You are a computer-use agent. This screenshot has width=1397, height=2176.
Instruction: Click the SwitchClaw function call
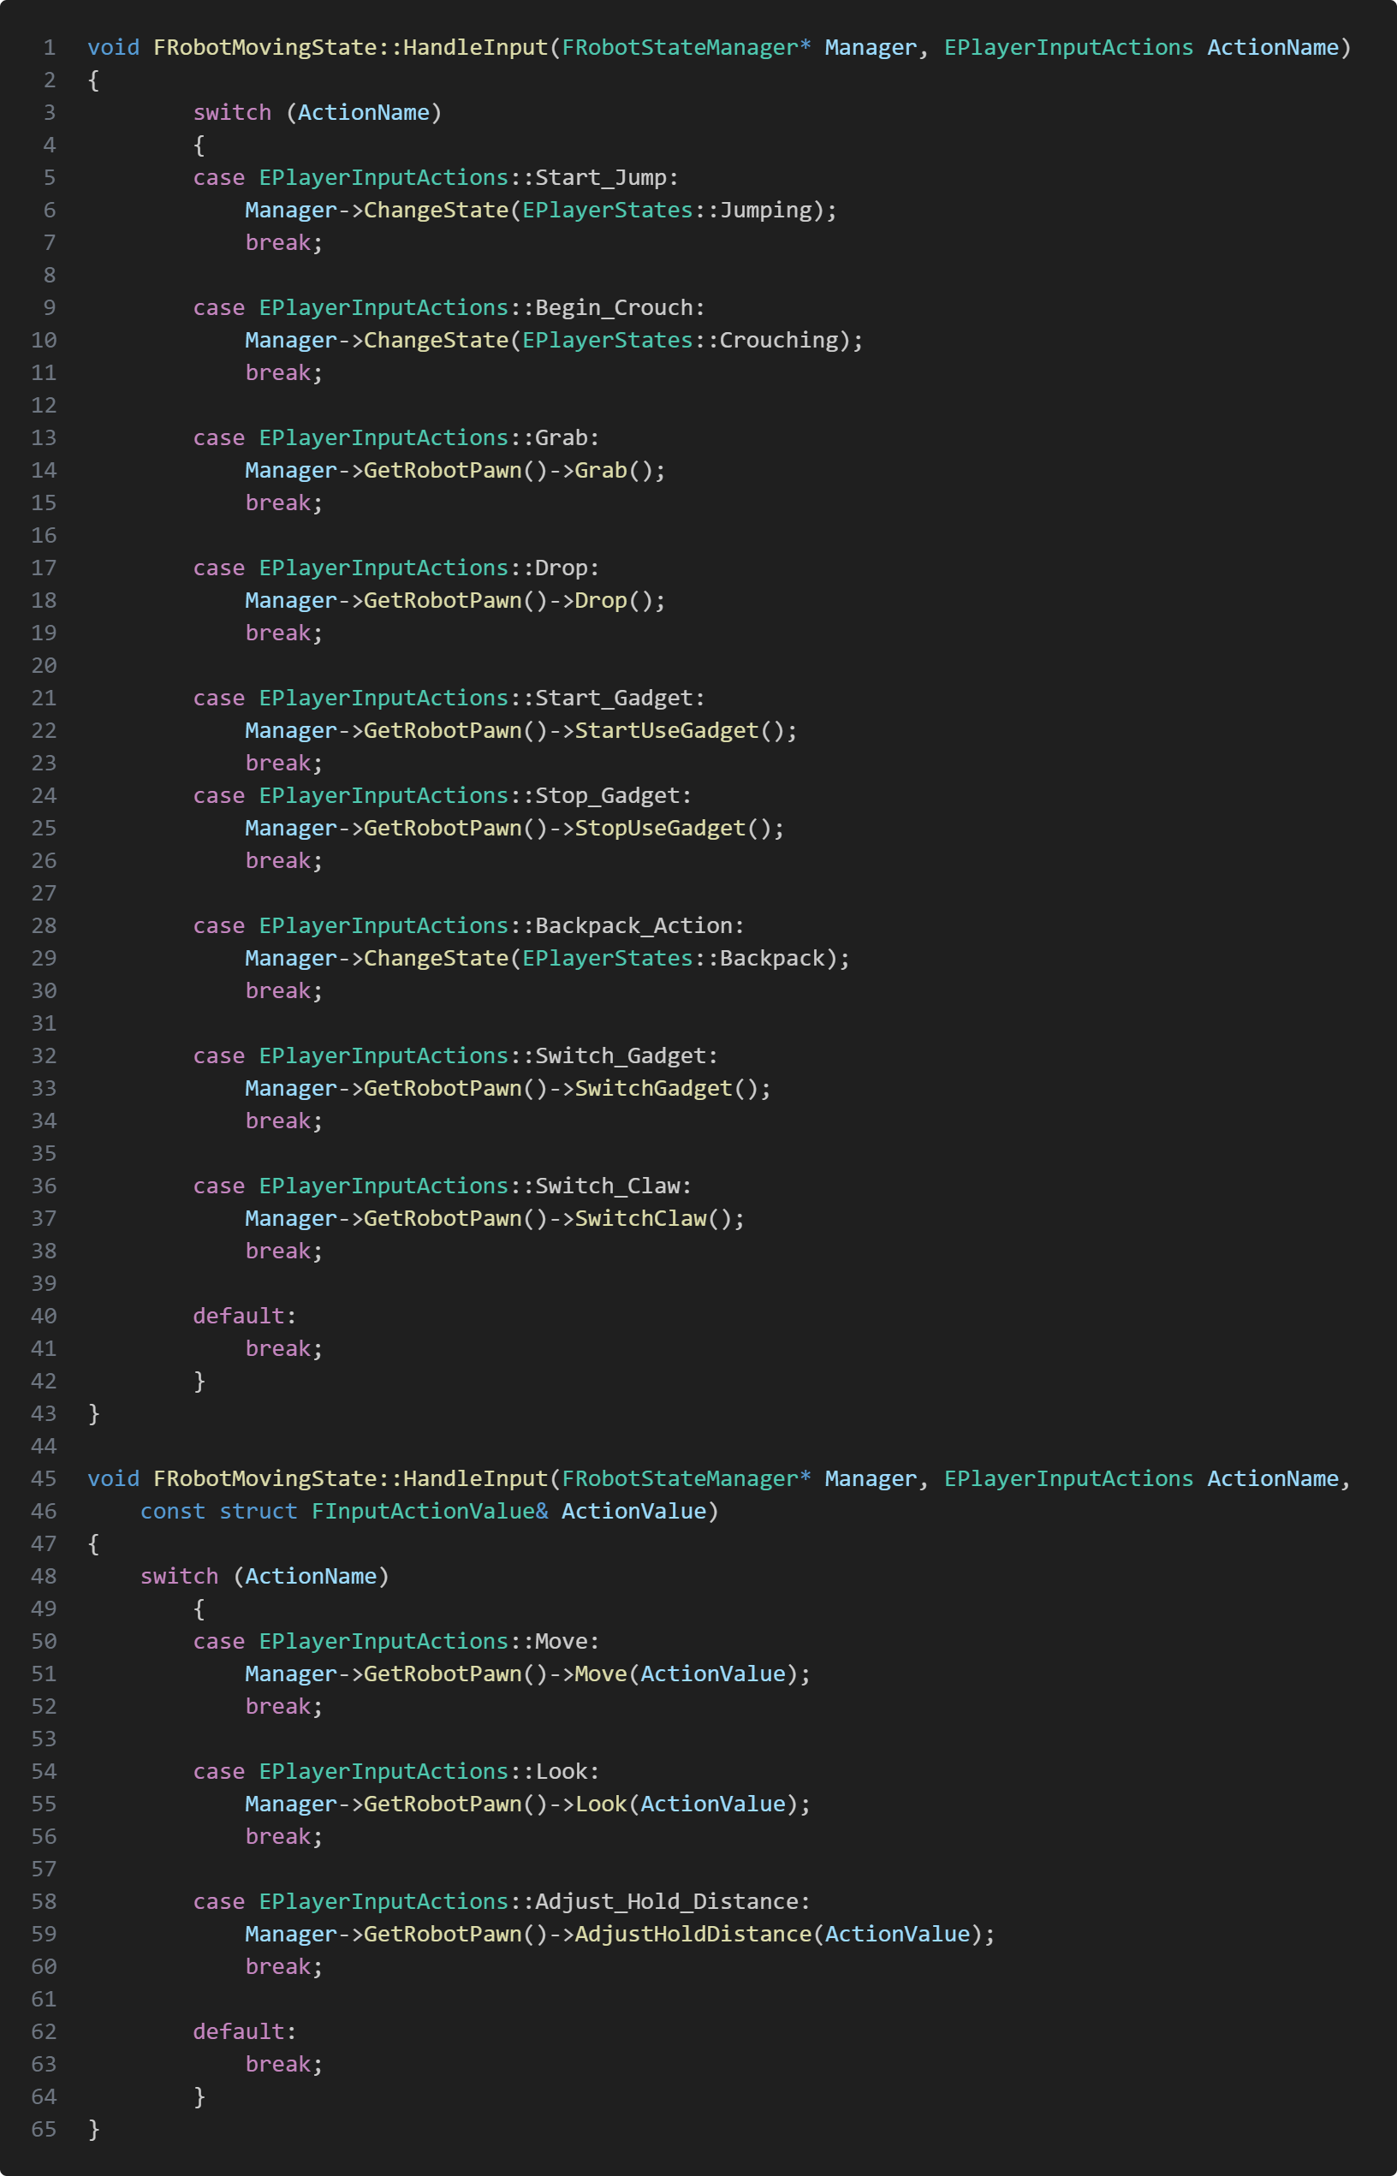click(639, 1218)
